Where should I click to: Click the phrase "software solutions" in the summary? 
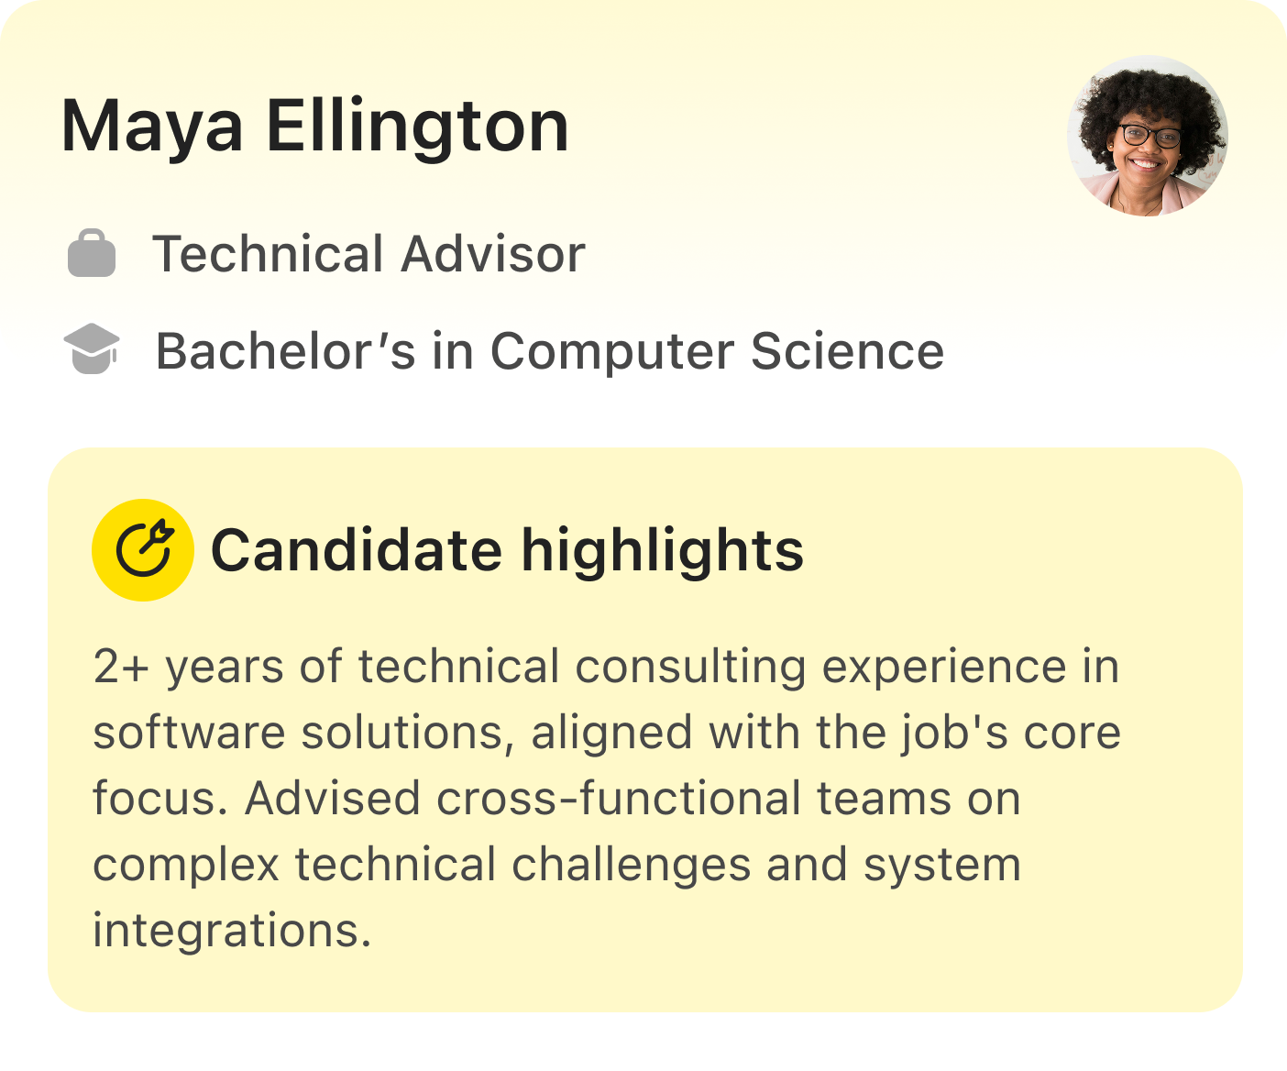point(302,733)
